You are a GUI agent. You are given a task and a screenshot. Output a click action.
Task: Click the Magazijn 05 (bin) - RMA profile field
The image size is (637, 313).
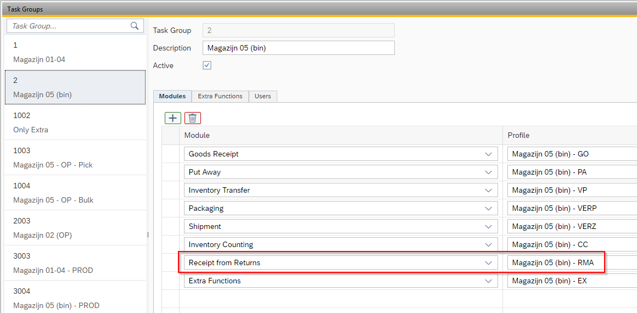(555, 263)
